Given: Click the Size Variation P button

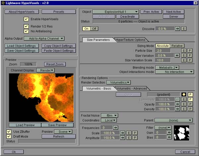Looking at the screenshot, I should [190, 55].
